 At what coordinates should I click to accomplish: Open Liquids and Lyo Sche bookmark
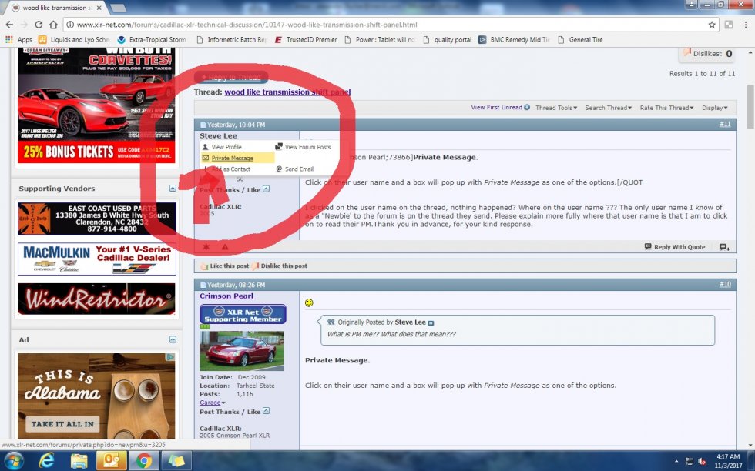(x=74, y=40)
